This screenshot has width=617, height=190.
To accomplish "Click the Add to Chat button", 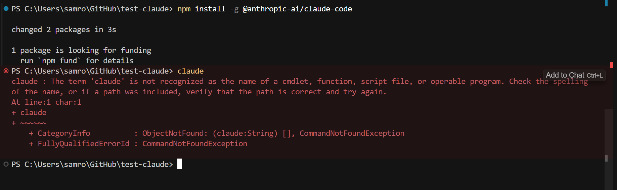I will coord(574,75).
